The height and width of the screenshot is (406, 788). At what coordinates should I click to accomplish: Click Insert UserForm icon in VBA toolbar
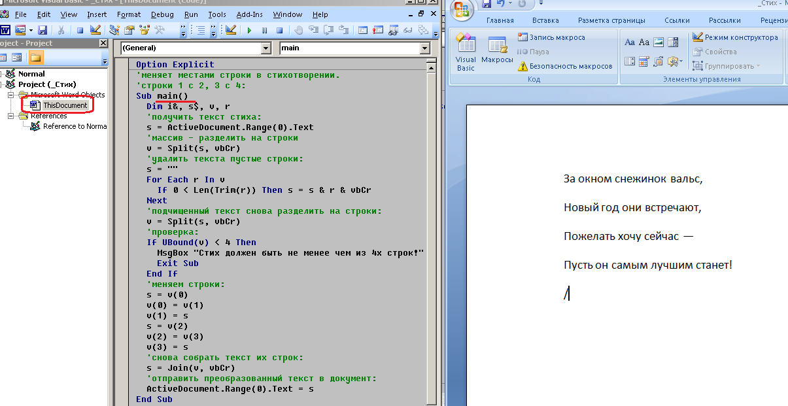tap(19, 30)
